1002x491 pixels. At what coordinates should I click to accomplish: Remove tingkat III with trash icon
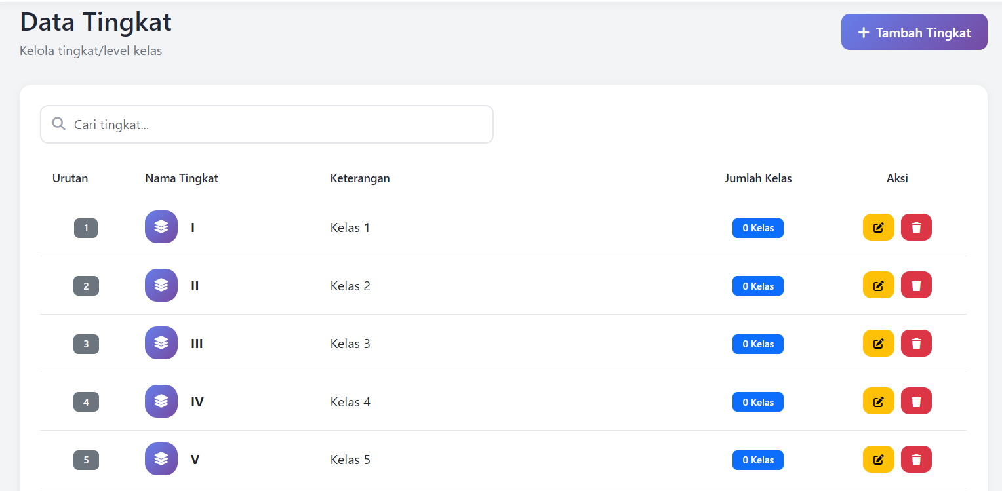[916, 344]
